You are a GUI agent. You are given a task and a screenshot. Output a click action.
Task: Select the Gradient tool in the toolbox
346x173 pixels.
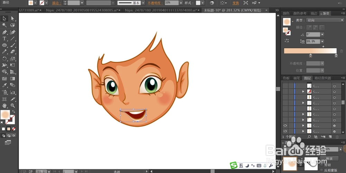coord(12,79)
